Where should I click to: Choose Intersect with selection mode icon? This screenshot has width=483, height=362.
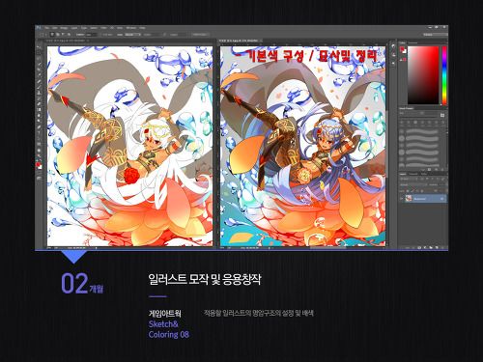coord(69,34)
